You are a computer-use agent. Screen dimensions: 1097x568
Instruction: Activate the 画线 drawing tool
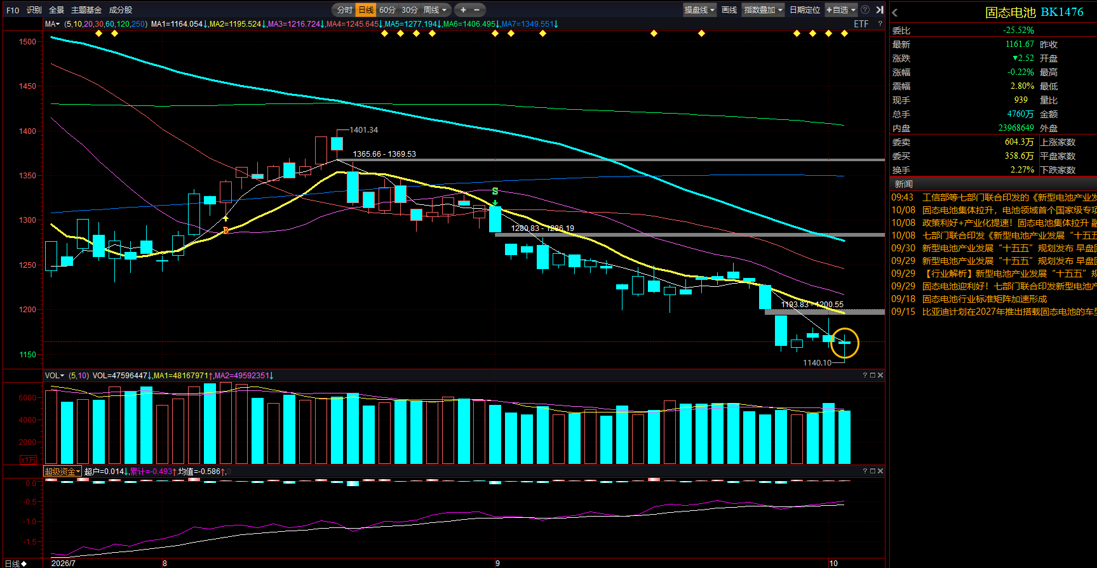[729, 10]
